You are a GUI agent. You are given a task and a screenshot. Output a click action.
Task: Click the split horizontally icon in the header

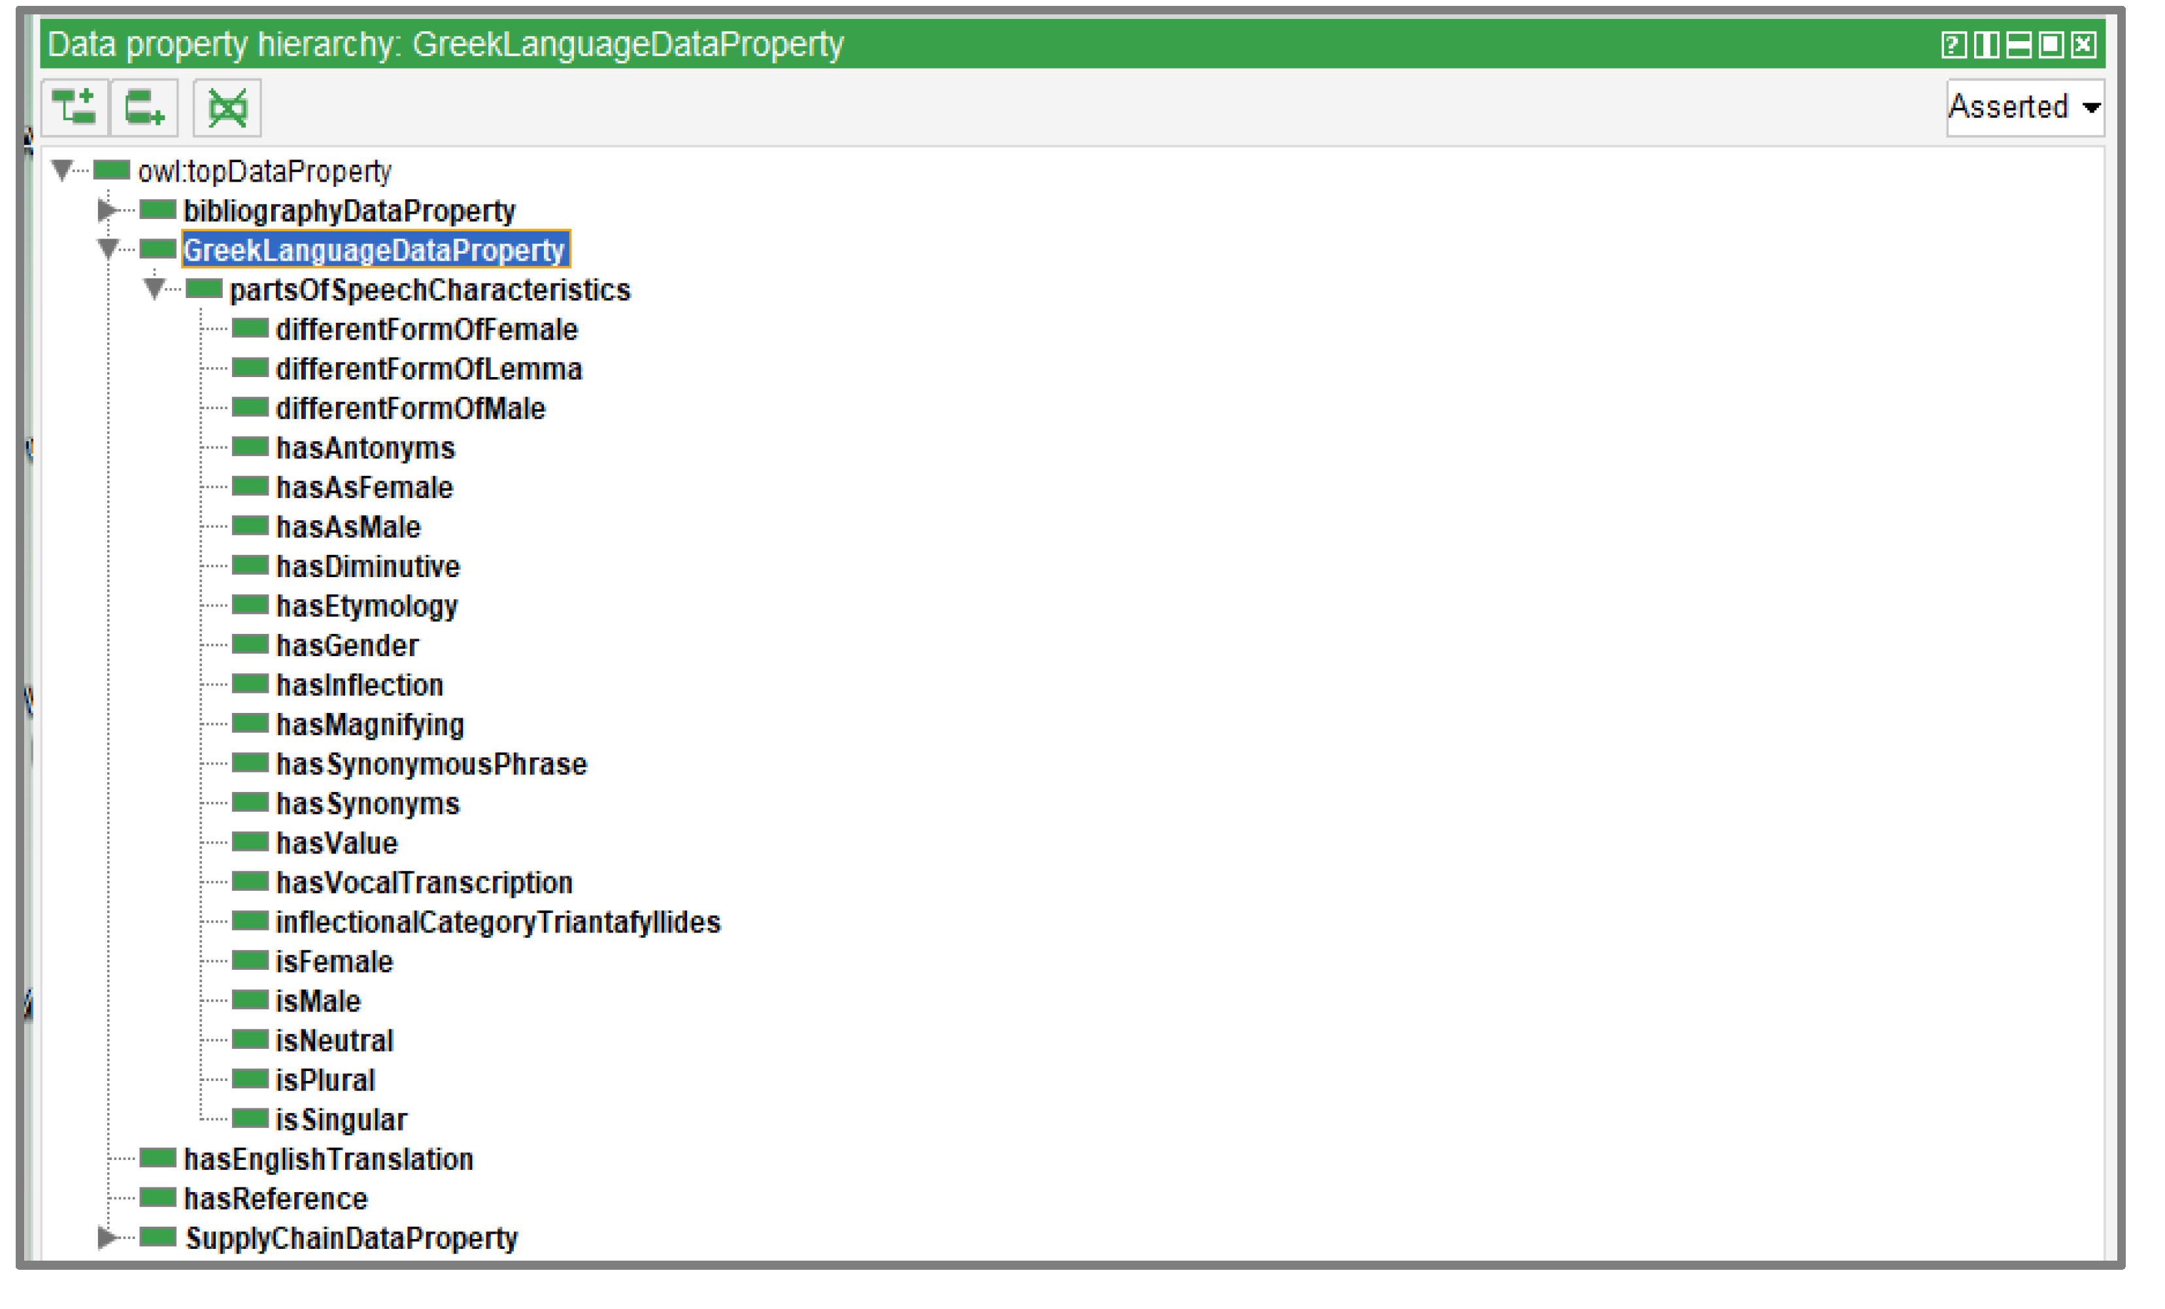[2019, 45]
